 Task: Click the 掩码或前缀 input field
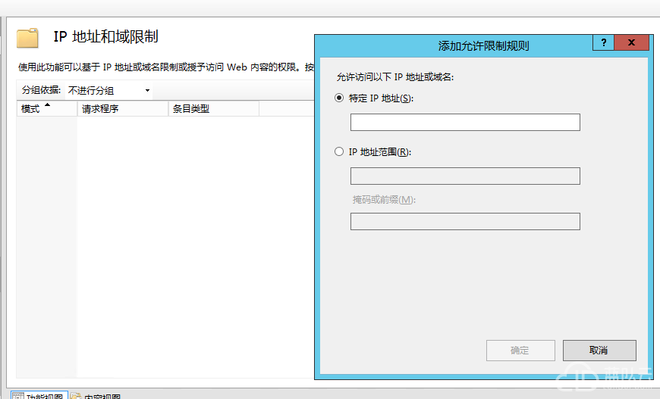(x=465, y=221)
